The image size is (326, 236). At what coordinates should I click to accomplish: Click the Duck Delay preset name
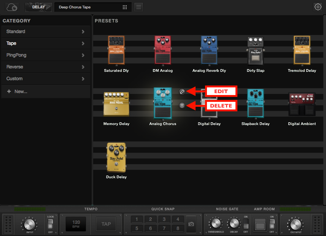click(x=116, y=177)
